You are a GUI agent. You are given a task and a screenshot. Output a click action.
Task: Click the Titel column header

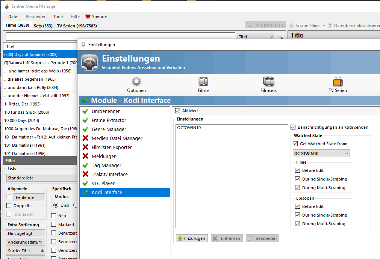point(40,47)
